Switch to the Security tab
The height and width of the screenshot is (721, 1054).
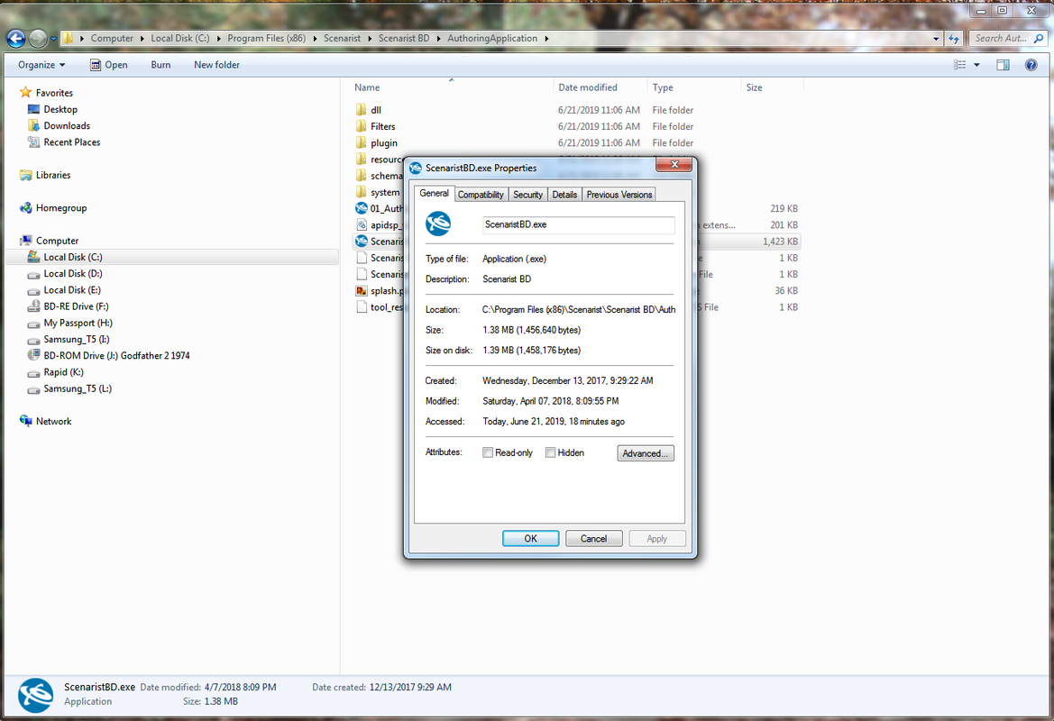click(x=527, y=194)
